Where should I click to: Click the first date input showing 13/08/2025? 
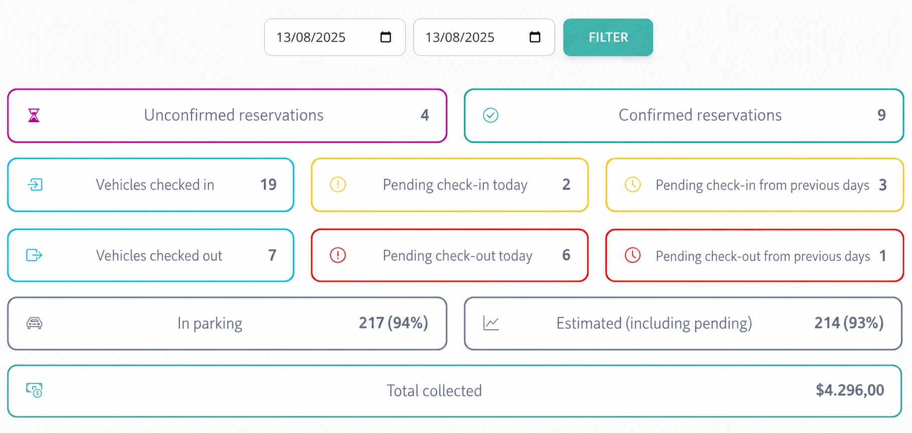pos(335,38)
